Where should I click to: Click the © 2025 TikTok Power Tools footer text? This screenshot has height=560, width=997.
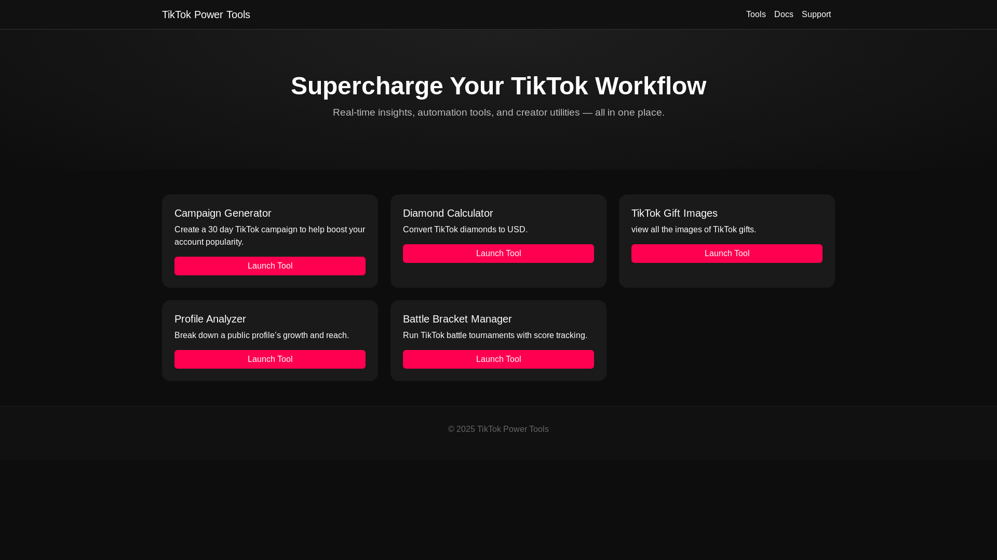point(498,429)
